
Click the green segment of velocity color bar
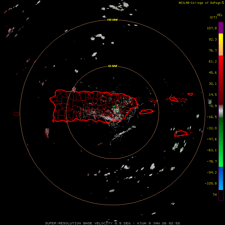pos(221,142)
